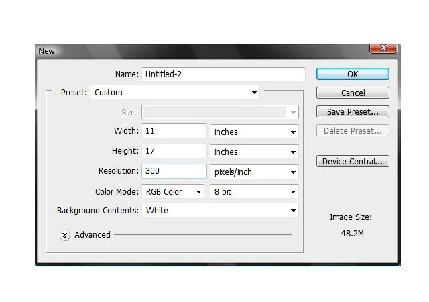The width and height of the screenshot is (429, 302).
Task: Open the Width units dropdown
Action: (254, 132)
